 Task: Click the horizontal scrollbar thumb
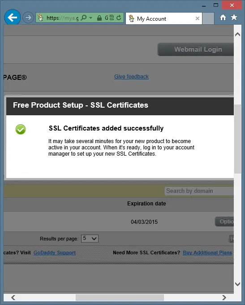120,297
